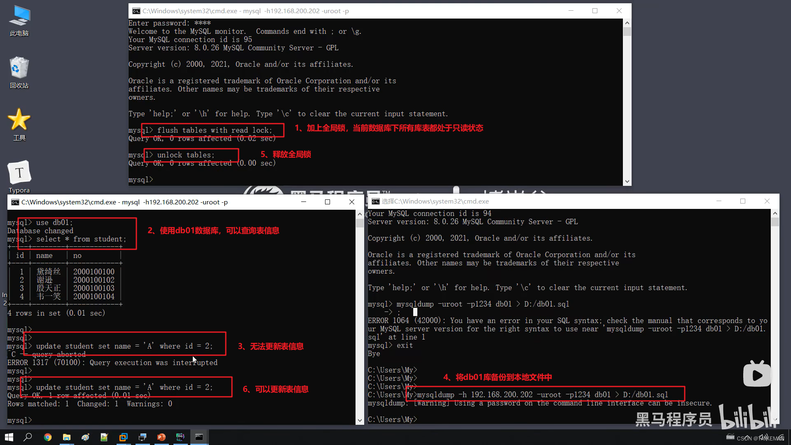This screenshot has width=791, height=445.
Task: Click scroll-down arrow in top cmd window
Action: point(627,181)
